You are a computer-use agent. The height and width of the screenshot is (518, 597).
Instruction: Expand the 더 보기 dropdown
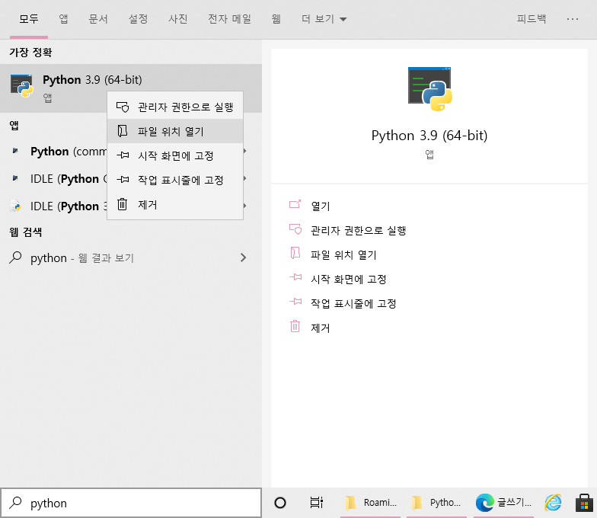[x=324, y=18]
